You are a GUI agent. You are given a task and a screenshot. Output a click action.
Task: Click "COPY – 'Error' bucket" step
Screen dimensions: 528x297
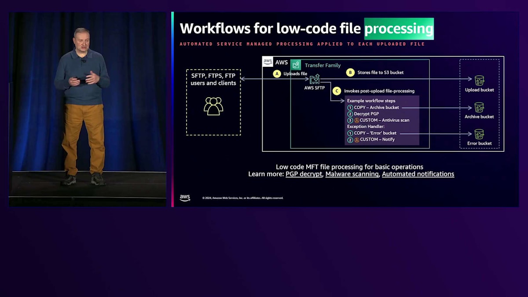(x=375, y=133)
